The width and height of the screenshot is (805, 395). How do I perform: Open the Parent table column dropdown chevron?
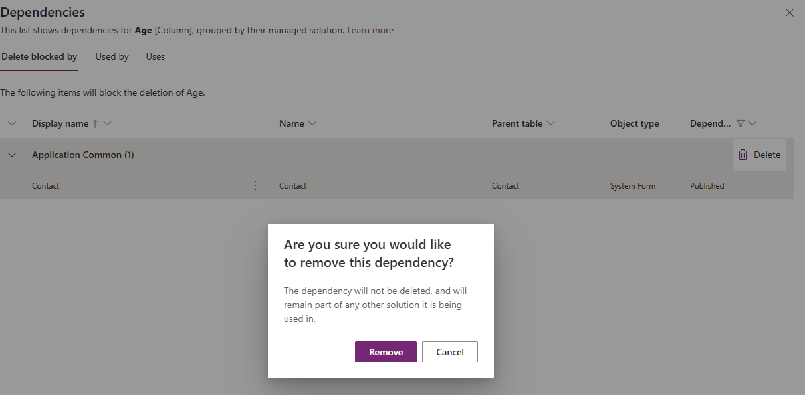click(x=550, y=123)
